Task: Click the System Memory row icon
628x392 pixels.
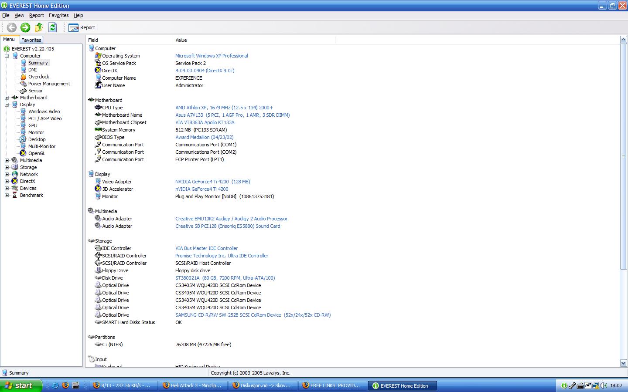Action: tap(98, 130)
